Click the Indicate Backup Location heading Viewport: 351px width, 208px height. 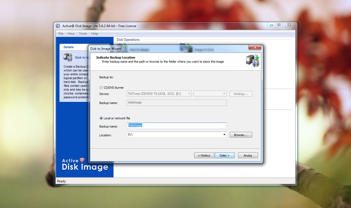click(x=116, y=57)
